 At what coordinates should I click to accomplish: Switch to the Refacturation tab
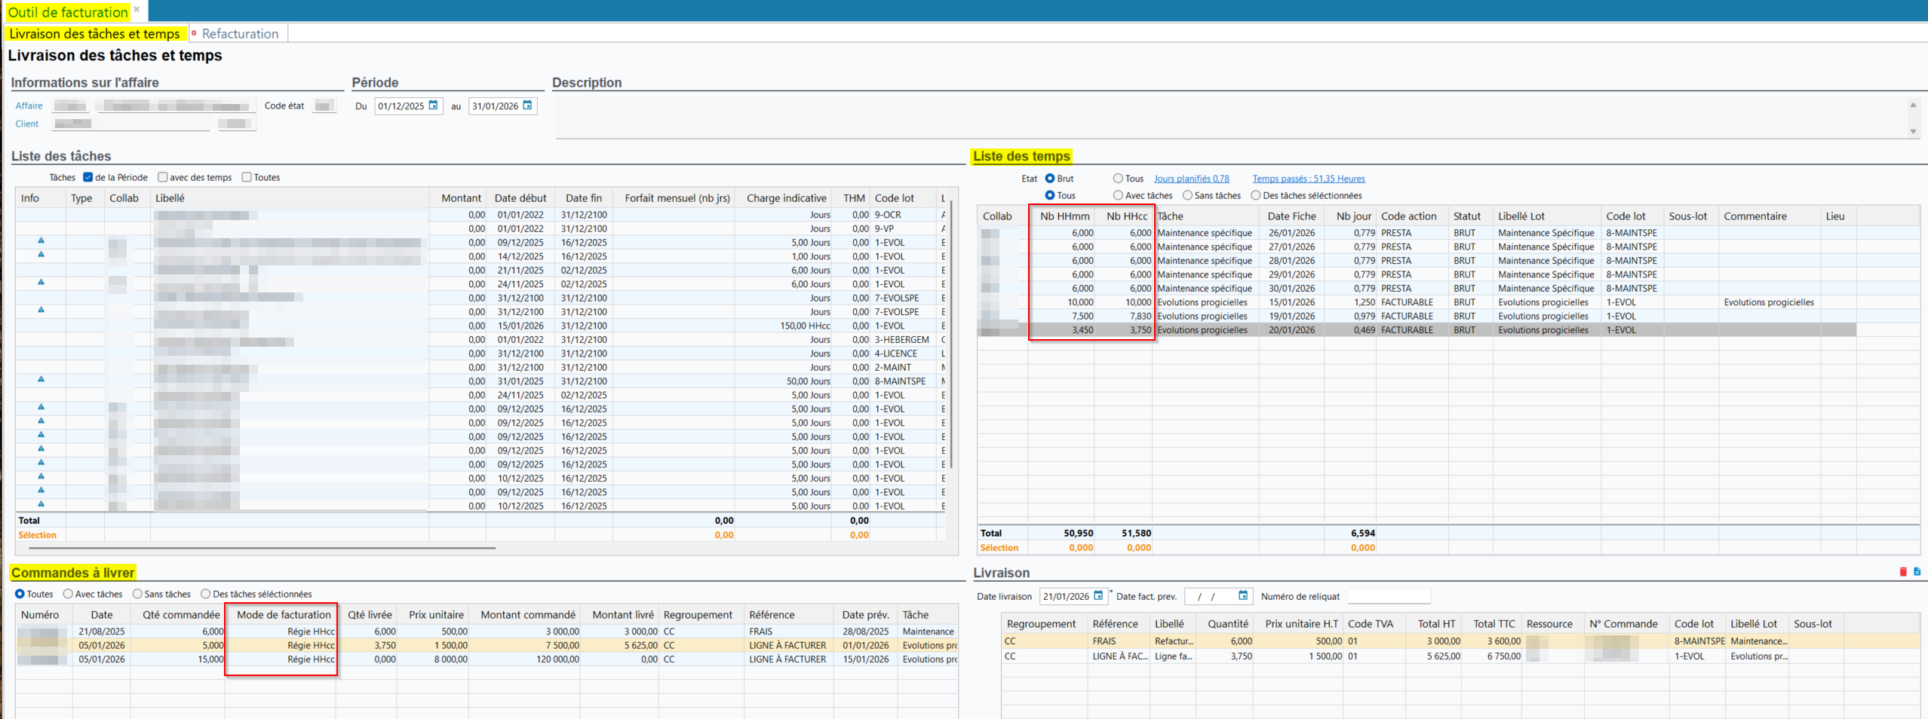(240, 34)
